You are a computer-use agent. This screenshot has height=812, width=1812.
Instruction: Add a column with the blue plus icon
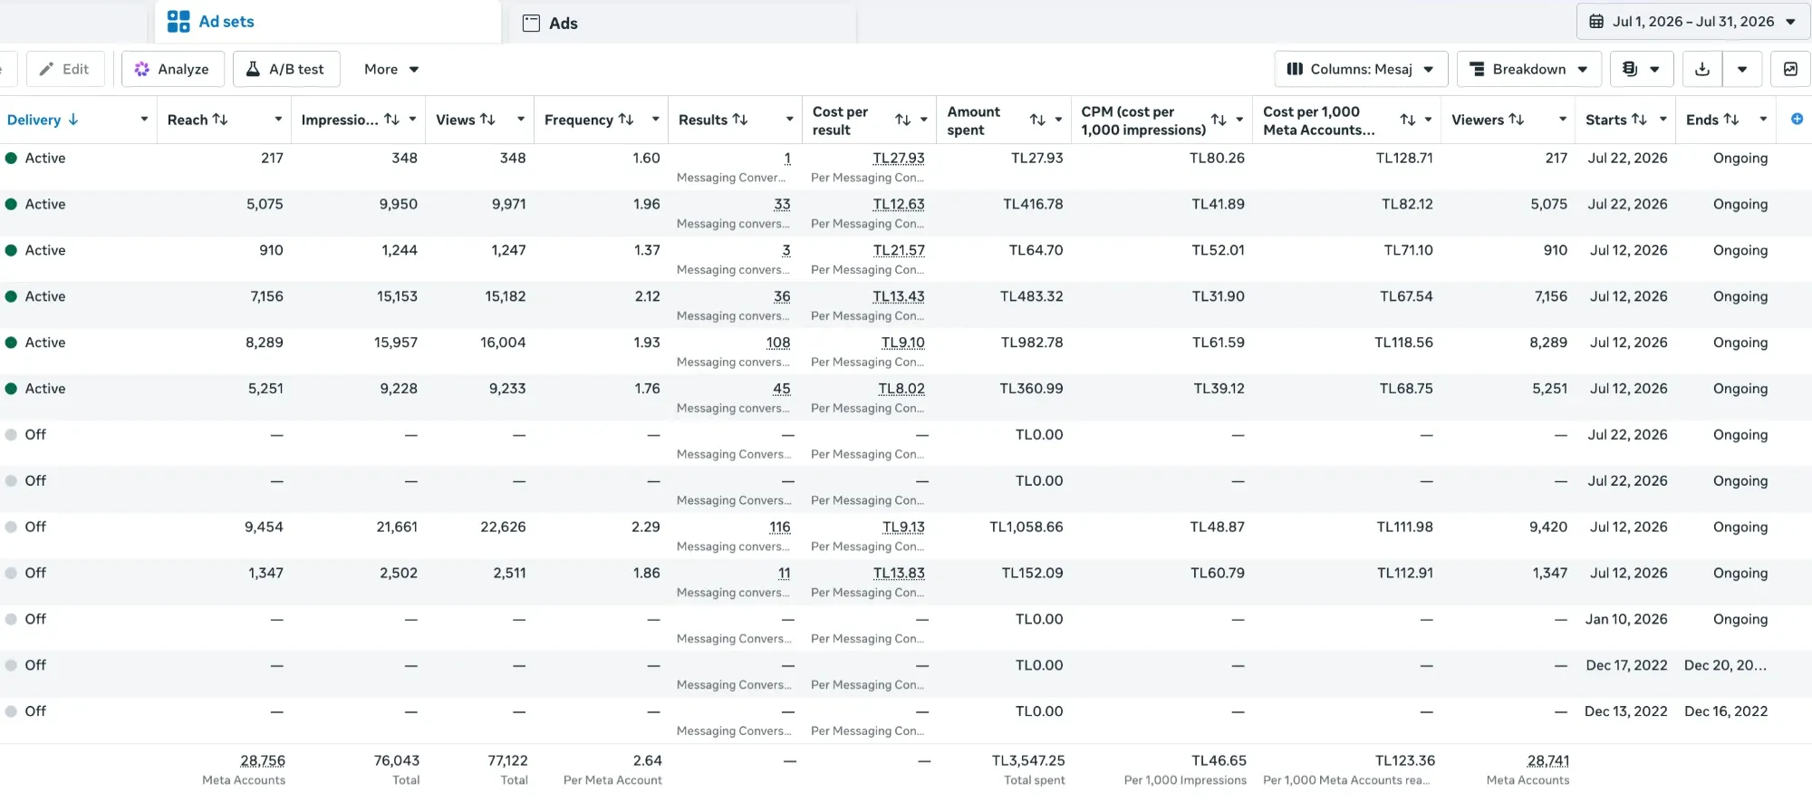tap(1797, 119)
